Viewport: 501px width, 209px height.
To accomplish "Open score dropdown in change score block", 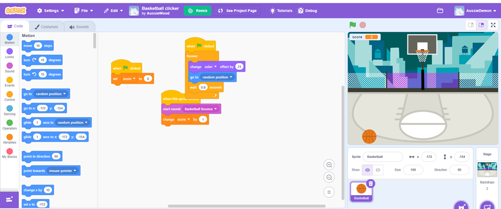I will [x=184, y=120].
